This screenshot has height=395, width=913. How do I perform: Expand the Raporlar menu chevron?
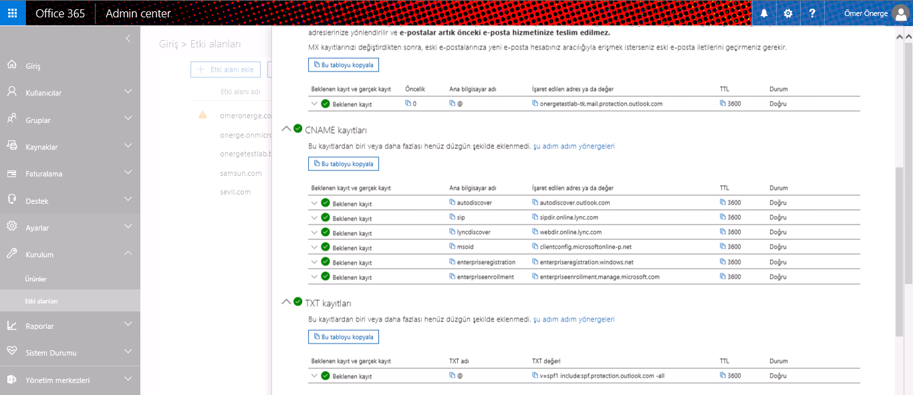pyautogui.click(x=128, y=325)
